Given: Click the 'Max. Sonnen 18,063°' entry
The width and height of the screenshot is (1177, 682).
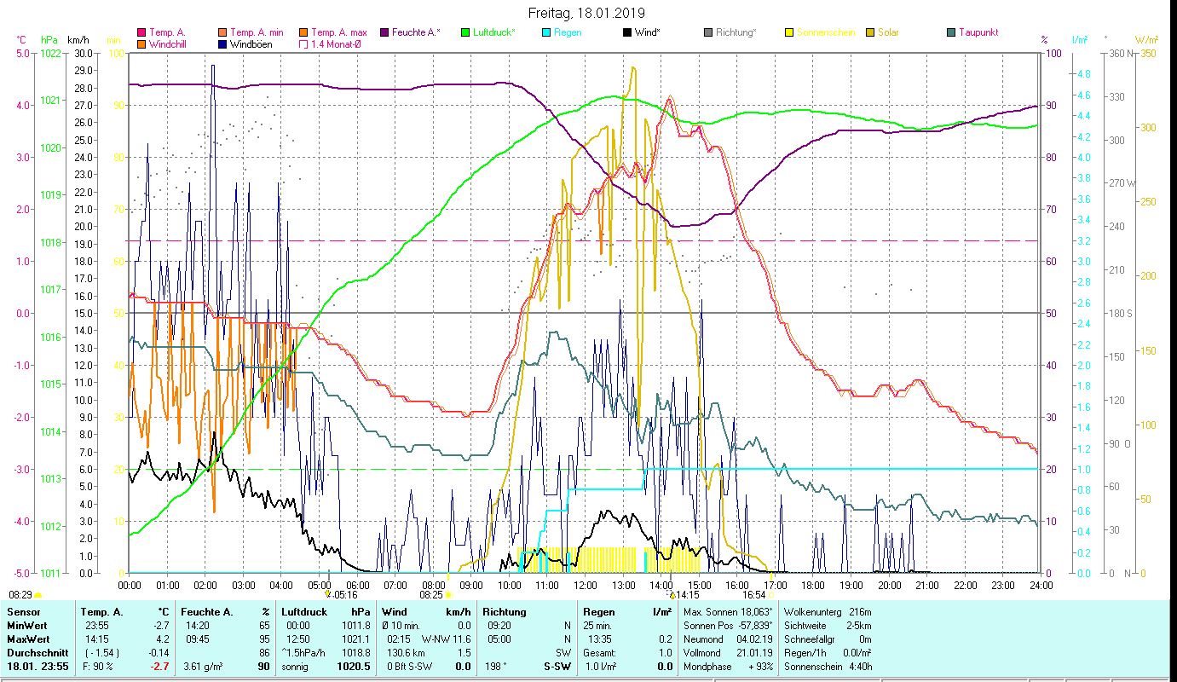Looking at the screenshot, I should tap(728, 612).
